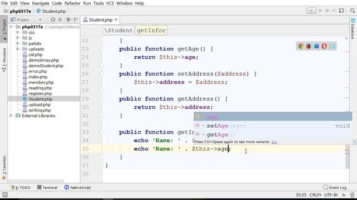Click the lock icon in status bar
This screenshot has height=200, width=357.
[344, 195]
